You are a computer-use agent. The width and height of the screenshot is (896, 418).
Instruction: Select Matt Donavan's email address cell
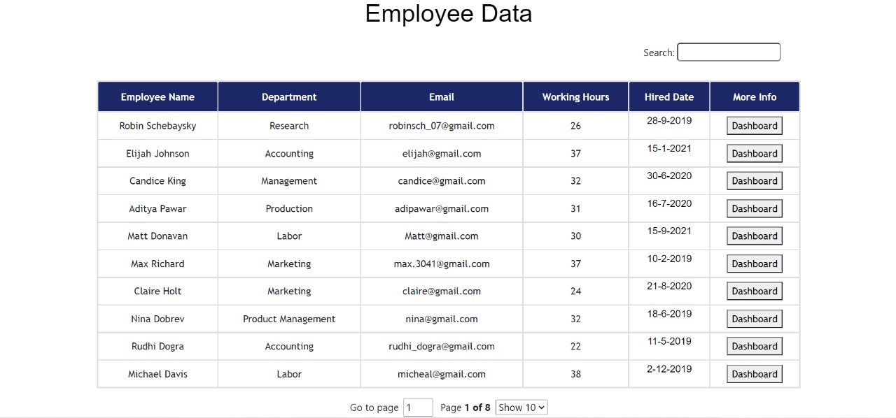click(x=441, y=236)
